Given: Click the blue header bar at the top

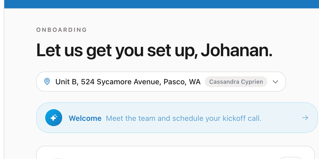Looking at the screenshot, I should coord(159,4).
